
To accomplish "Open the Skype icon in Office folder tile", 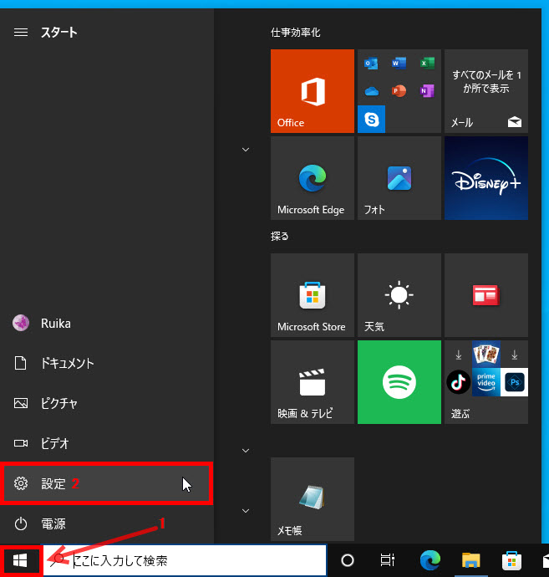I will 371,120.
